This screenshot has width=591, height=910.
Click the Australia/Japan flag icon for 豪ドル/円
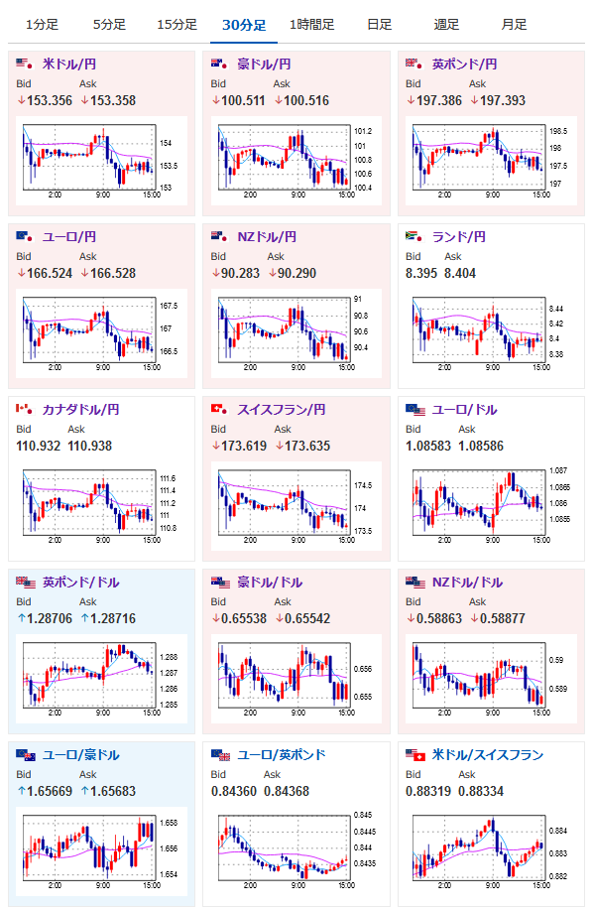click(219, 64)
